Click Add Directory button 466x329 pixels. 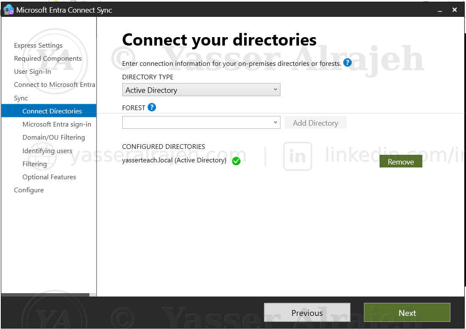click(x=315, y=123)
